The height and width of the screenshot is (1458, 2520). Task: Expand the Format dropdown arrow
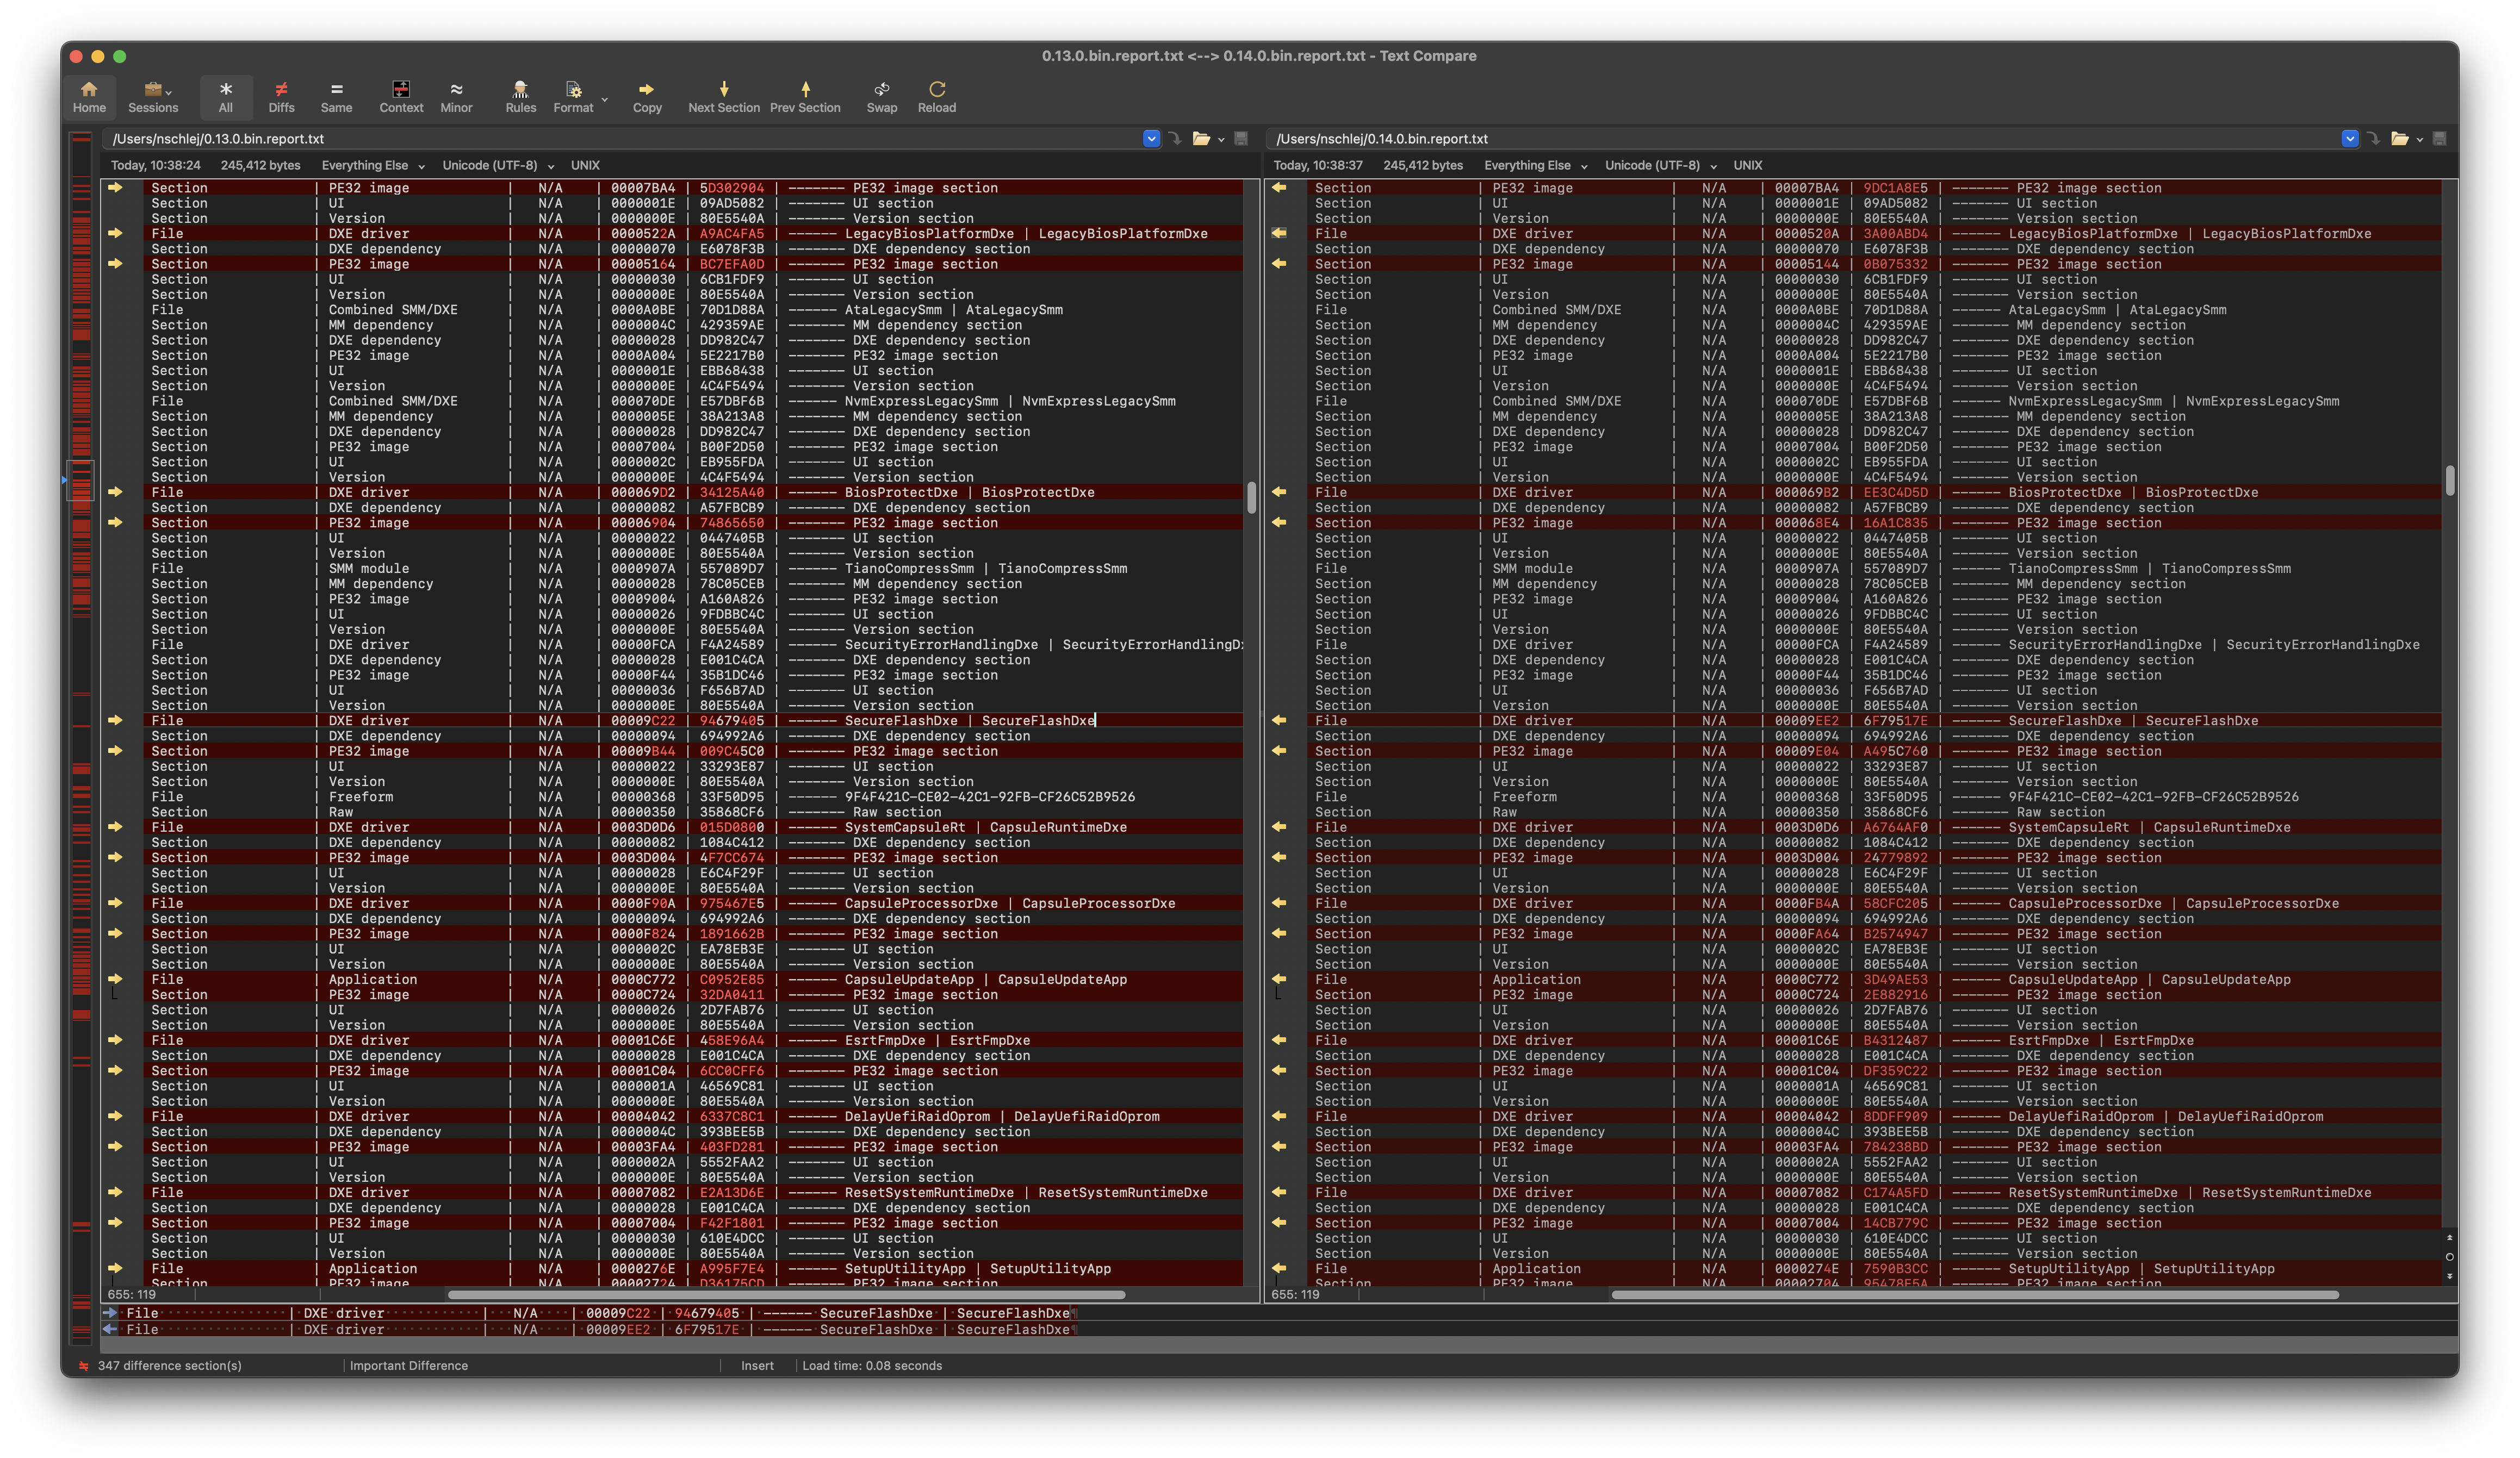(x=605, y=99)
